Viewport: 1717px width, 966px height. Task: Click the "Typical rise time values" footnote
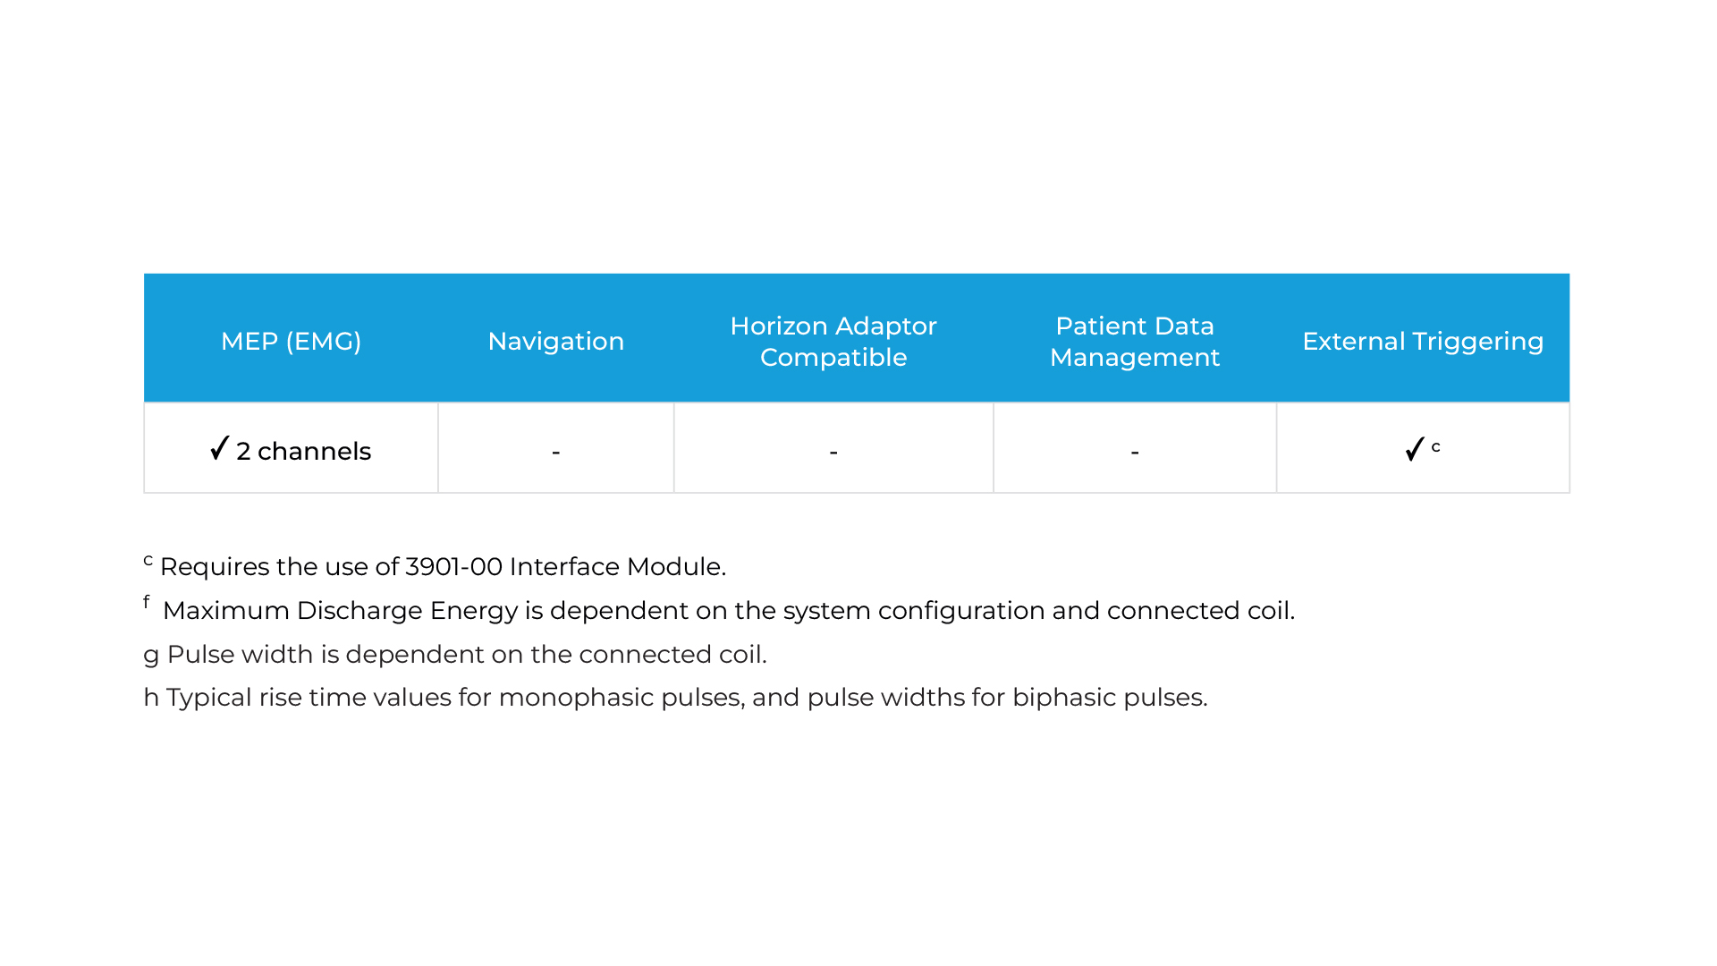point(686,697)
